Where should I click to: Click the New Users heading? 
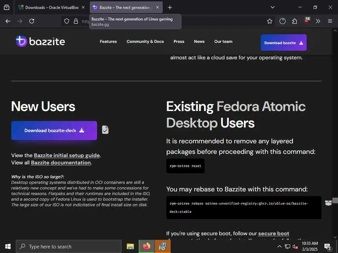43,106
